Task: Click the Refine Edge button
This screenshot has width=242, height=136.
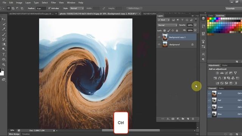Action: click(134, 8)
